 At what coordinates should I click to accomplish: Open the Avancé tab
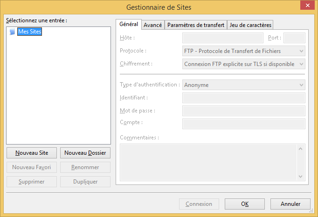pyautogui.click(x=153, y=25)
